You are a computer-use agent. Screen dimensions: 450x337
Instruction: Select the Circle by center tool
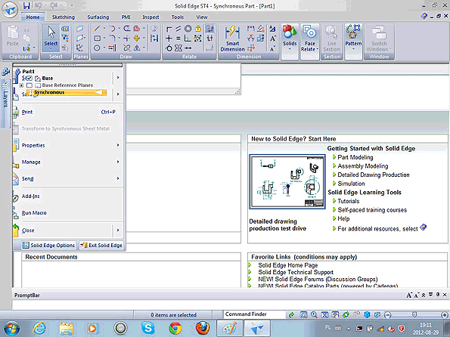point(97,48)
